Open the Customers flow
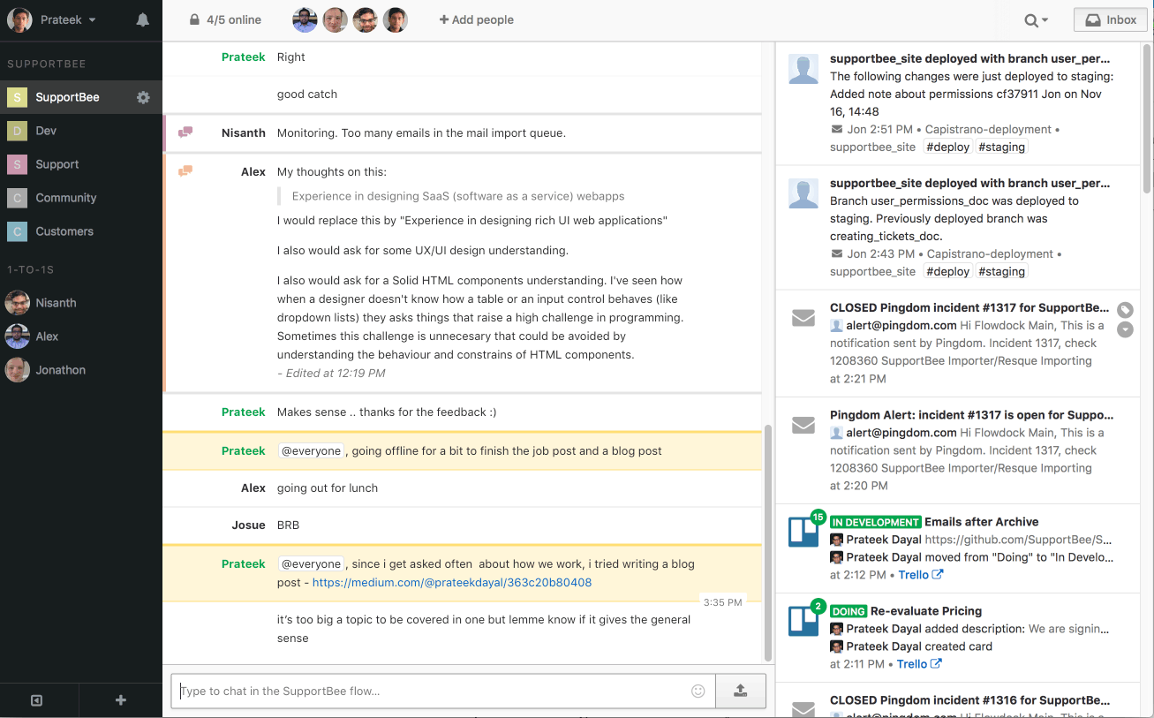 tap(64, 231)
